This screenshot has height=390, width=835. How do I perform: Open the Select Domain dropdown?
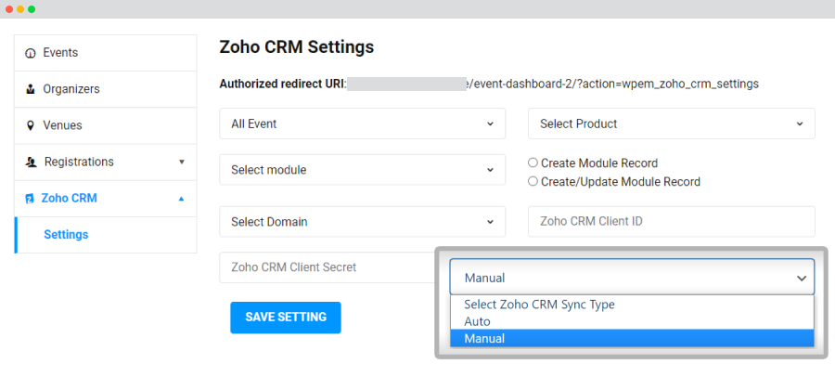click(x=362, y=222)
